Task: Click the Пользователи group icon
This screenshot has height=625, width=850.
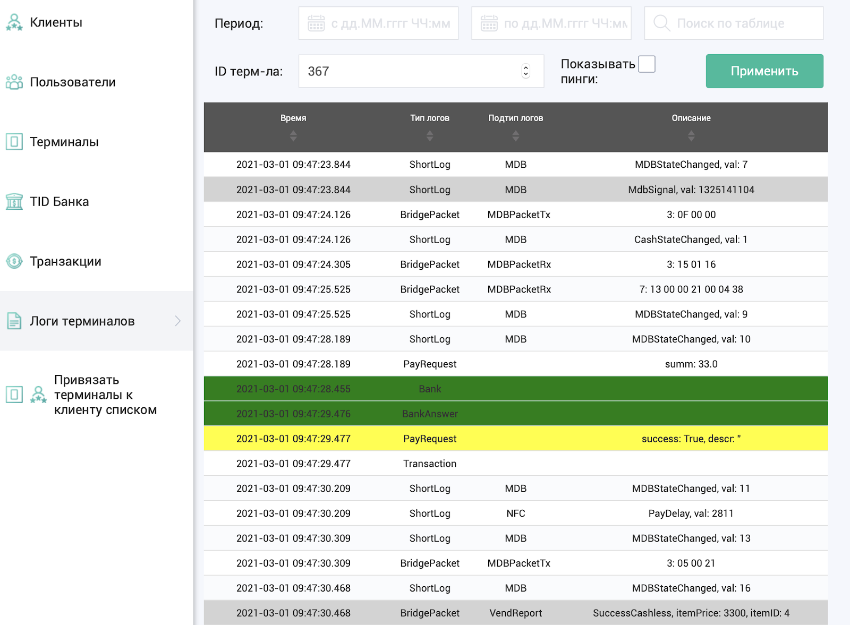Action: tap(14, 82)
